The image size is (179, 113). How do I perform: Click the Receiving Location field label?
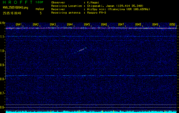coord(67,6)
